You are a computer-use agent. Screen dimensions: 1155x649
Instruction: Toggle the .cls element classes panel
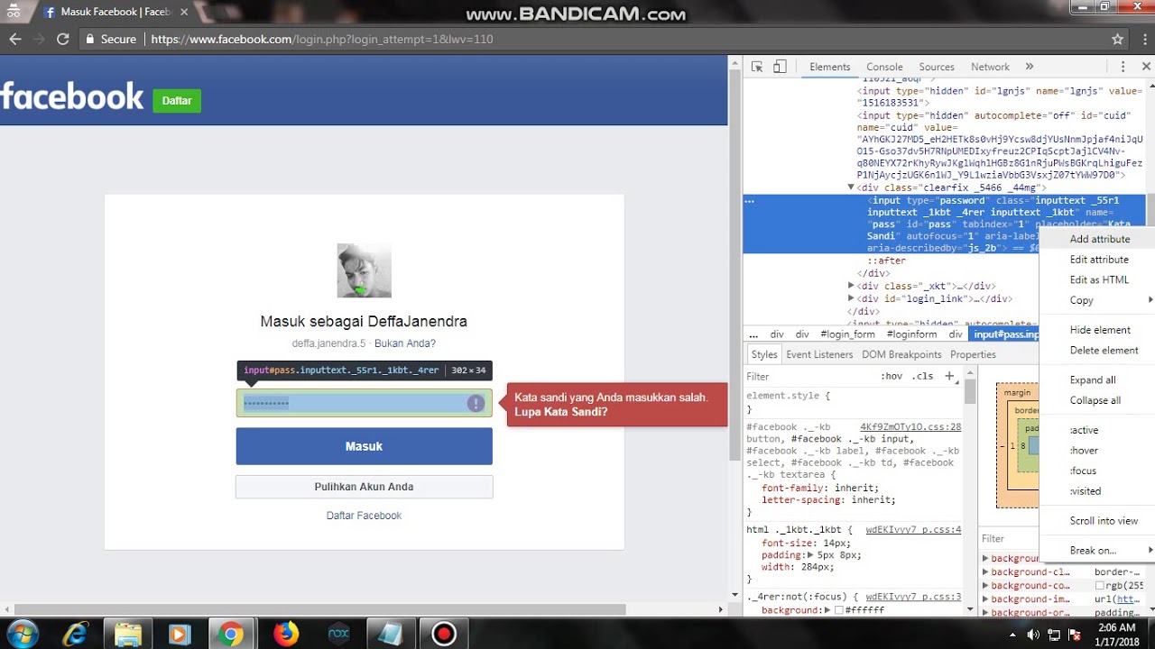[922, 376]
